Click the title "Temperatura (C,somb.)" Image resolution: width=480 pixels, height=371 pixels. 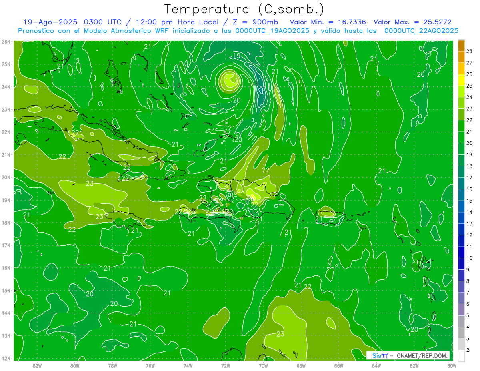point(244,9)
